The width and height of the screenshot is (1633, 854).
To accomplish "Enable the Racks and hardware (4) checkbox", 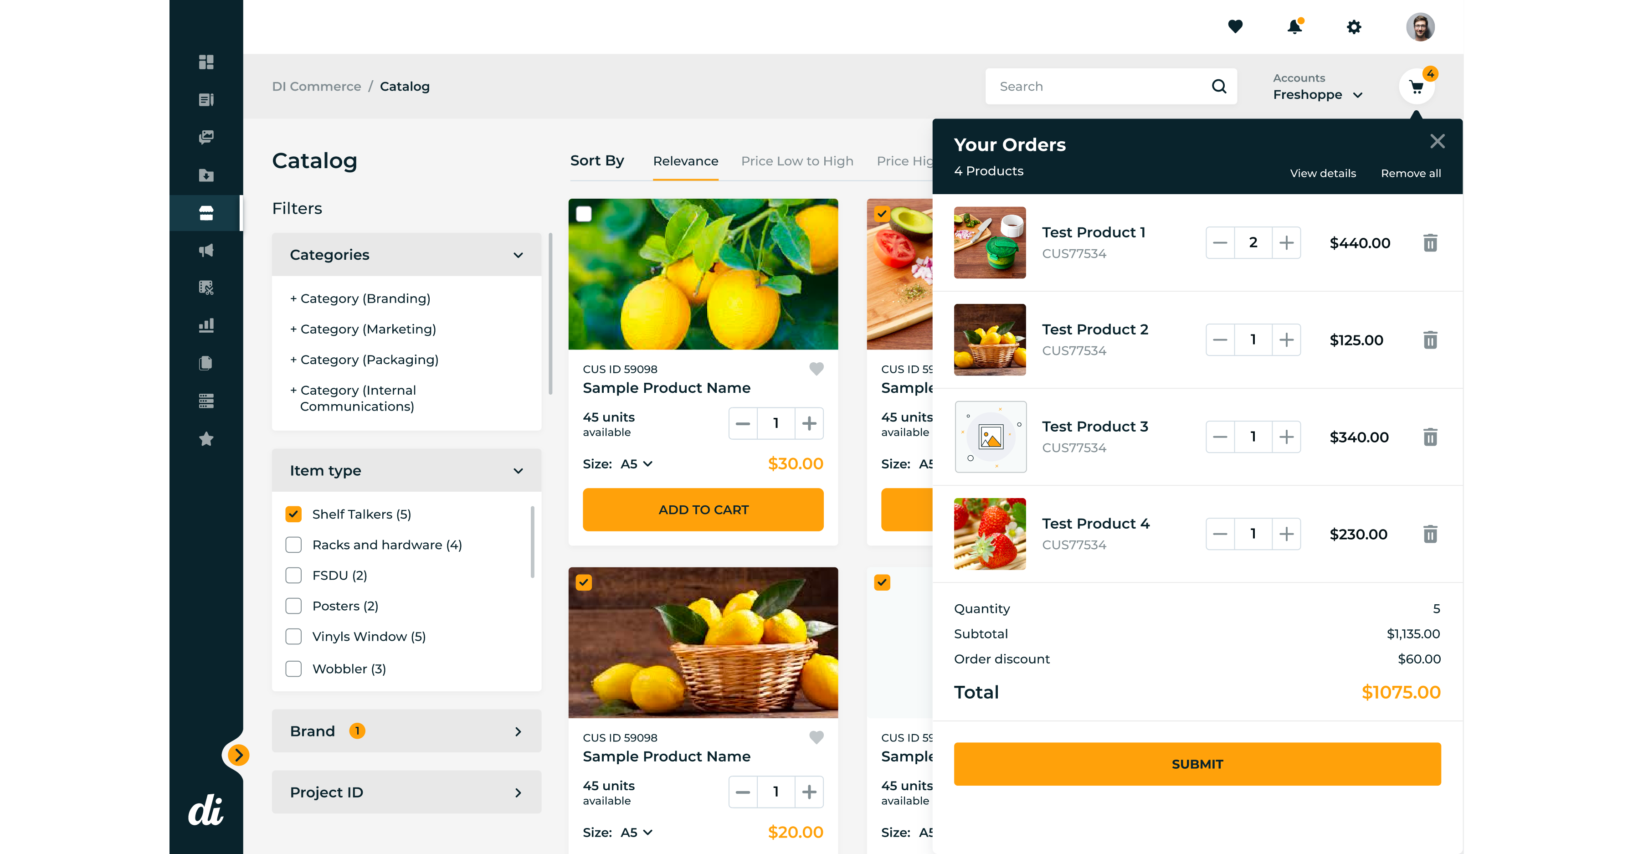I will [293, 545].
